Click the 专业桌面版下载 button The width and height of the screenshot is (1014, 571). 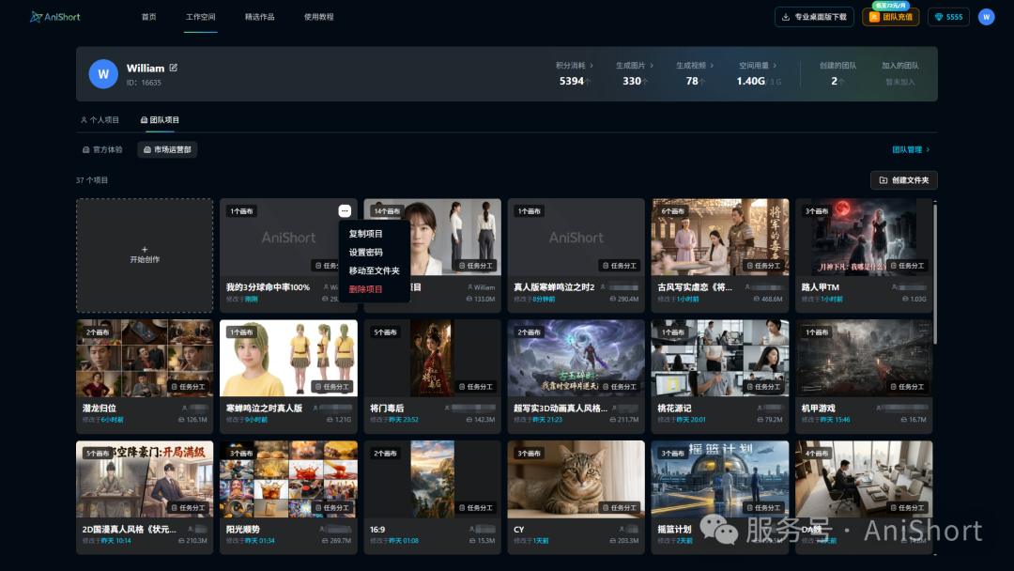(814, 17)
